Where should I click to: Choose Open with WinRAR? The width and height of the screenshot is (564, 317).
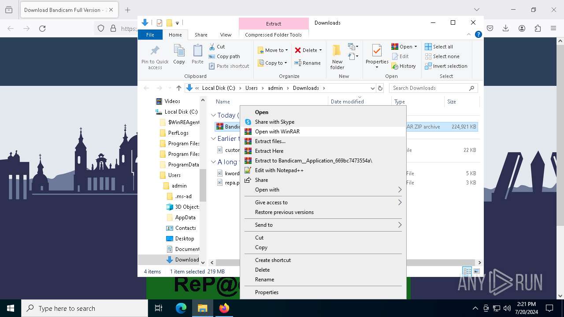(324, 132)
